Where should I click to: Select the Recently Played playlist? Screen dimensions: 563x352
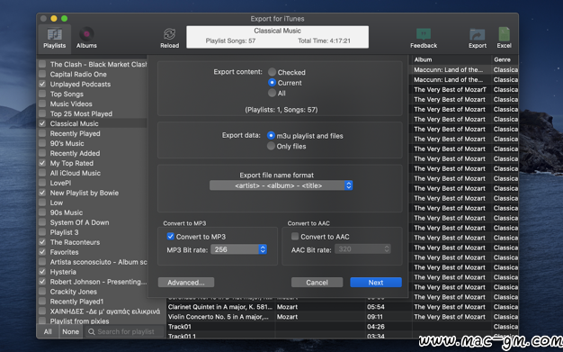[x=75, y=133]
